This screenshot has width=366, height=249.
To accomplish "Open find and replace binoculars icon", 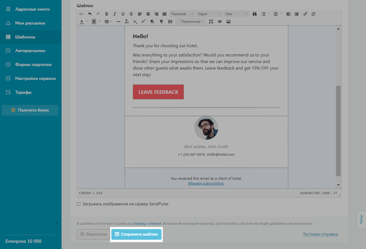I will 255,14.
